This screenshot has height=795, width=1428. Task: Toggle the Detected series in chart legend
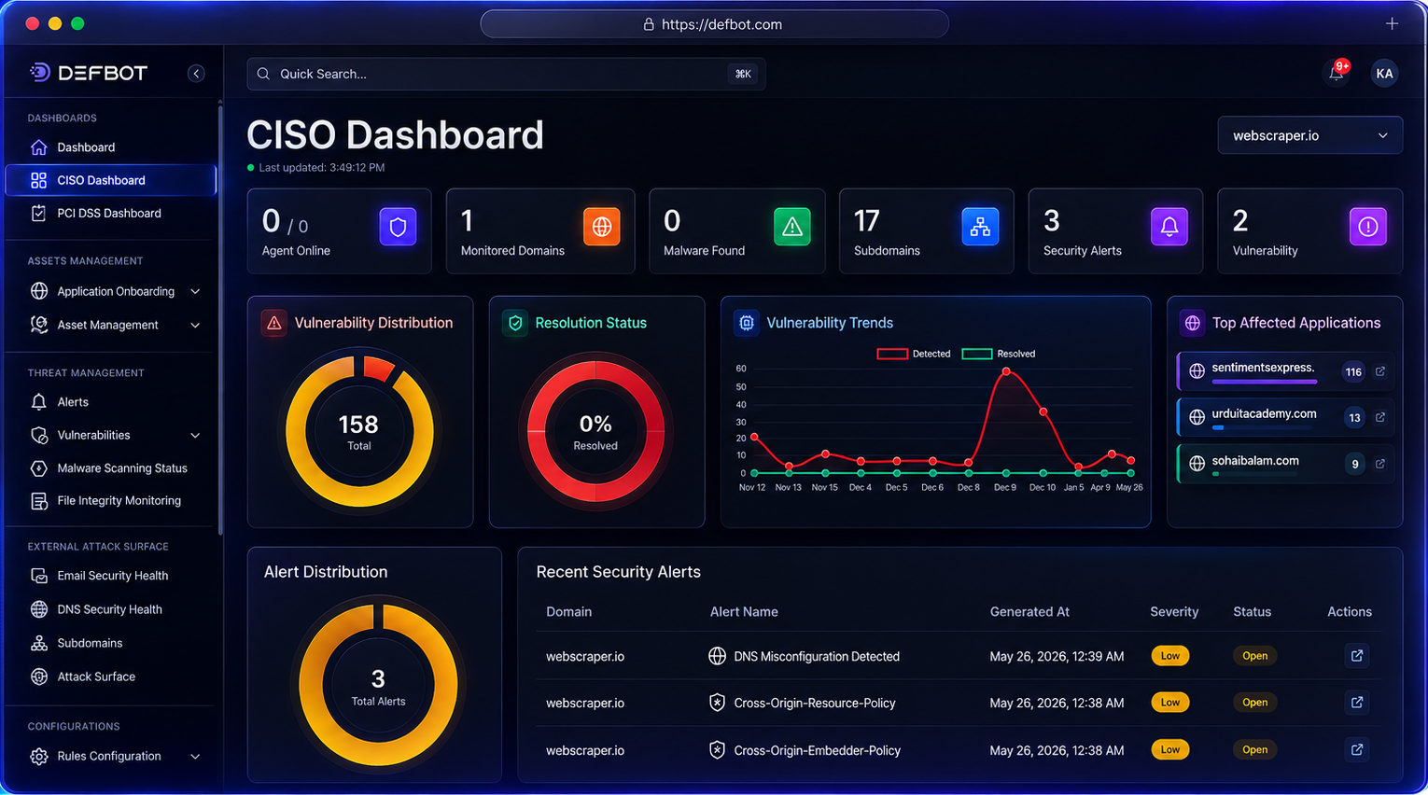[x=914, y=354]
